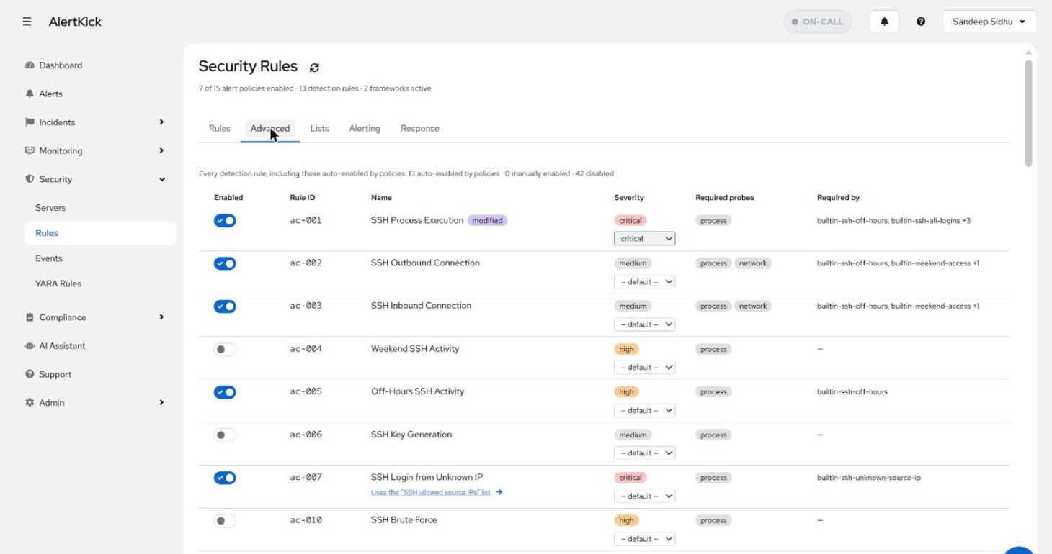
Task: Switch to the Rules tab
Action: click(220, 129)
